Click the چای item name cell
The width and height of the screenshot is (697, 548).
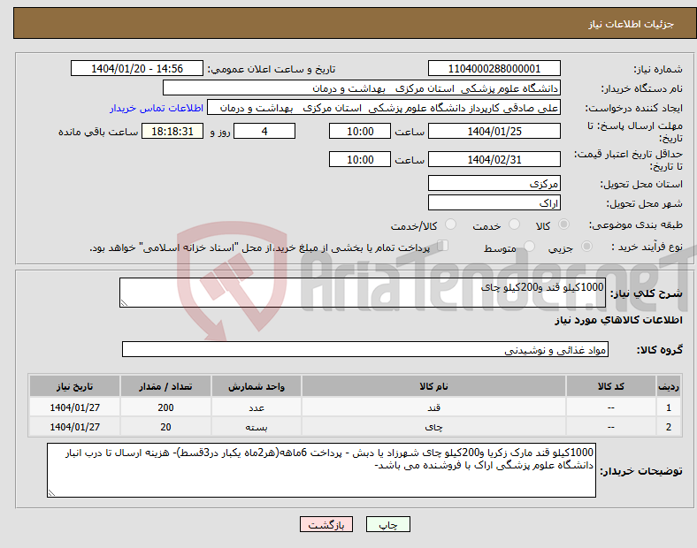click(x=433, y=427)
